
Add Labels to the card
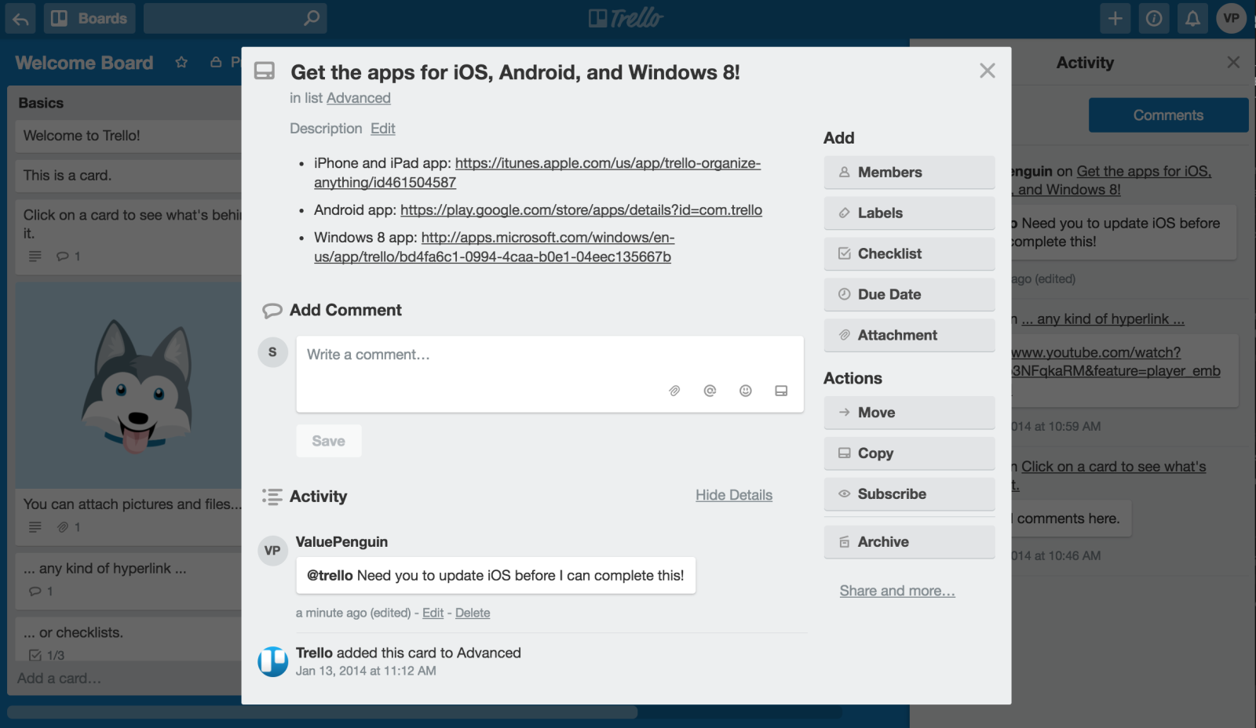909,213
